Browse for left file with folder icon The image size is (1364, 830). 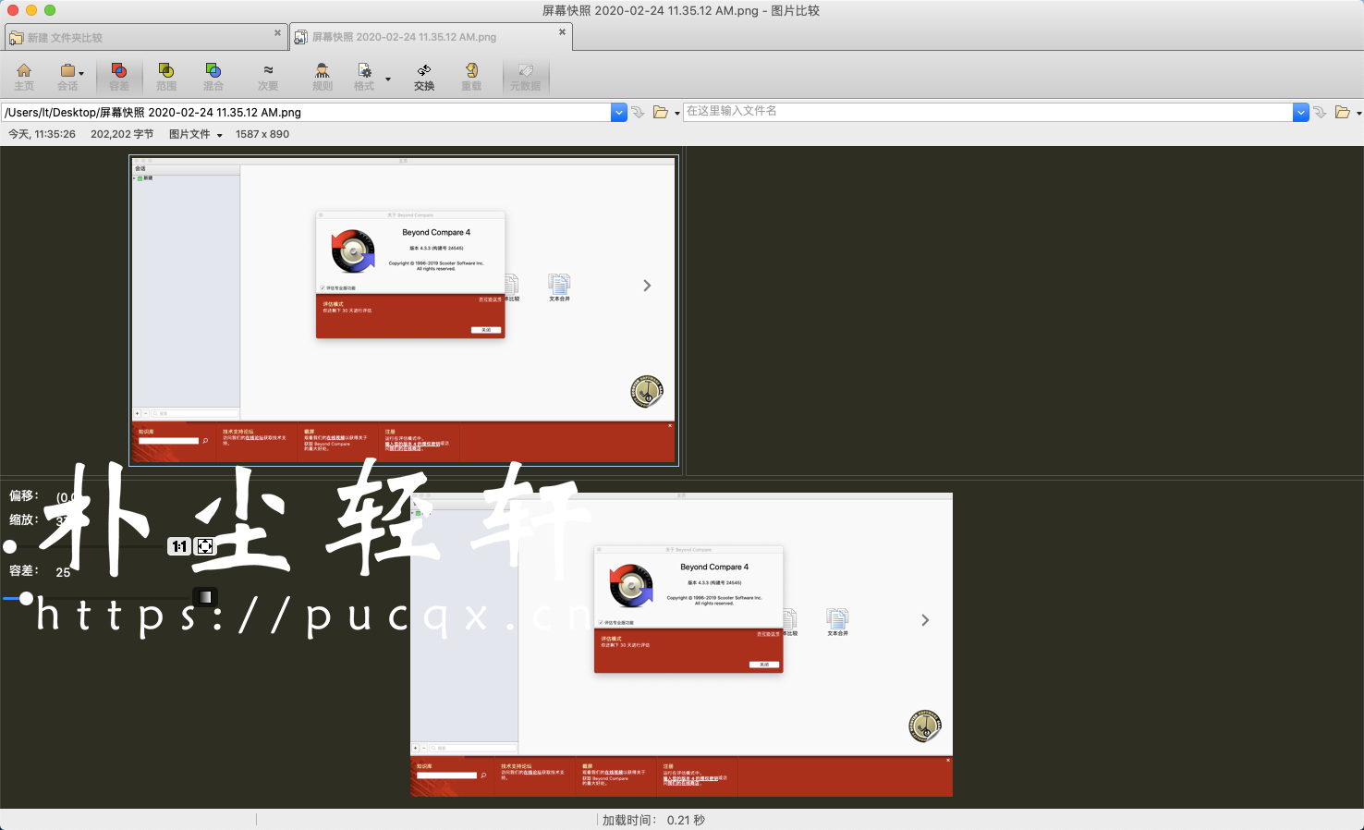pyautogui.click(x=661, y=112)
